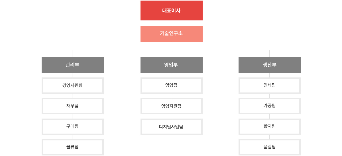Select the 경영지원팀 team box
This screenshot has height=156, width=342.
point(73,86)
